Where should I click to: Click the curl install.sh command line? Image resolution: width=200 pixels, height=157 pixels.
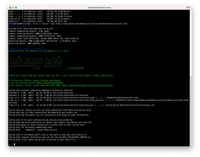pos(68,24)
